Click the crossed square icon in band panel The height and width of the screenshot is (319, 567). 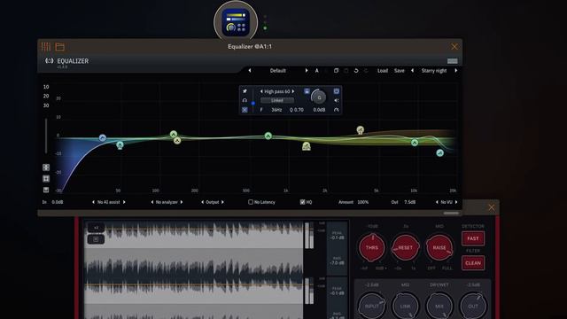pos(245,110)
